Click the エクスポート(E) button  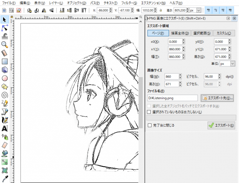click(x=221, y=125)
